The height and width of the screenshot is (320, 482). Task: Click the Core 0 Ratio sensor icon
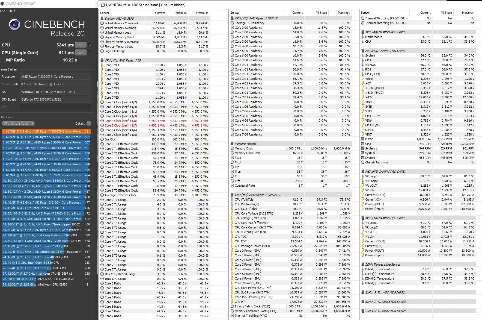[102, 283]
